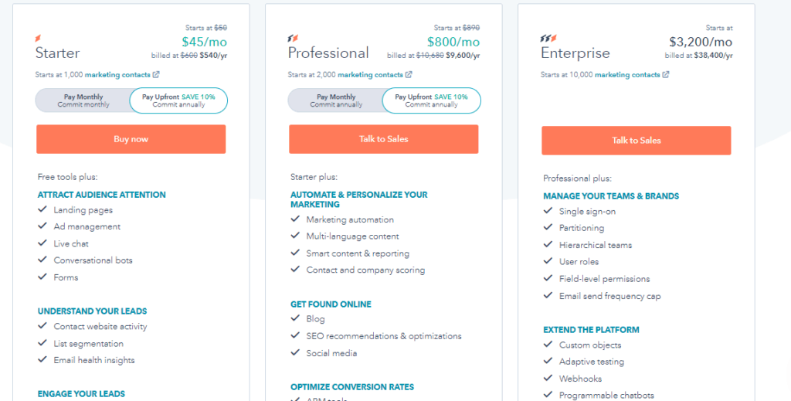791x401 pixels.
Task: Click the Enterprise plan sprocket icon
Action: click(x=547, y=38)
